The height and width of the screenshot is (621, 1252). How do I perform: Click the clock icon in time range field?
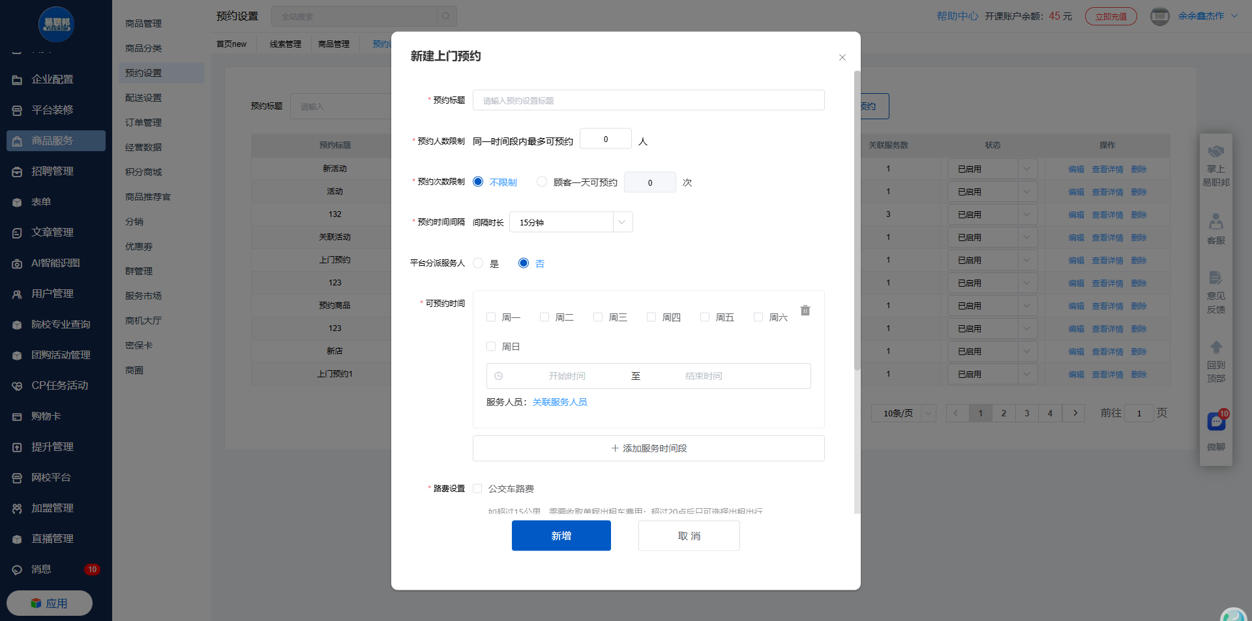point(499,376)
